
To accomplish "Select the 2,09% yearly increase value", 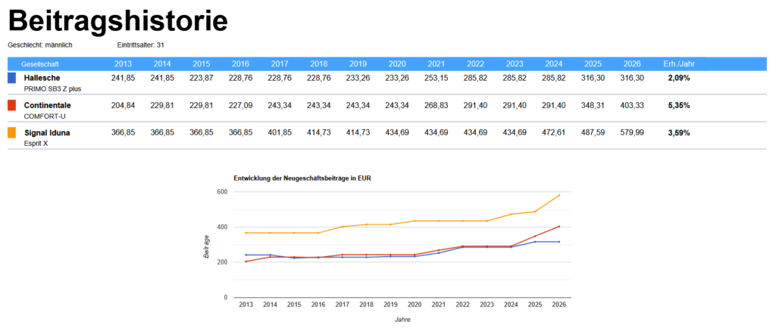I will 678,78.
